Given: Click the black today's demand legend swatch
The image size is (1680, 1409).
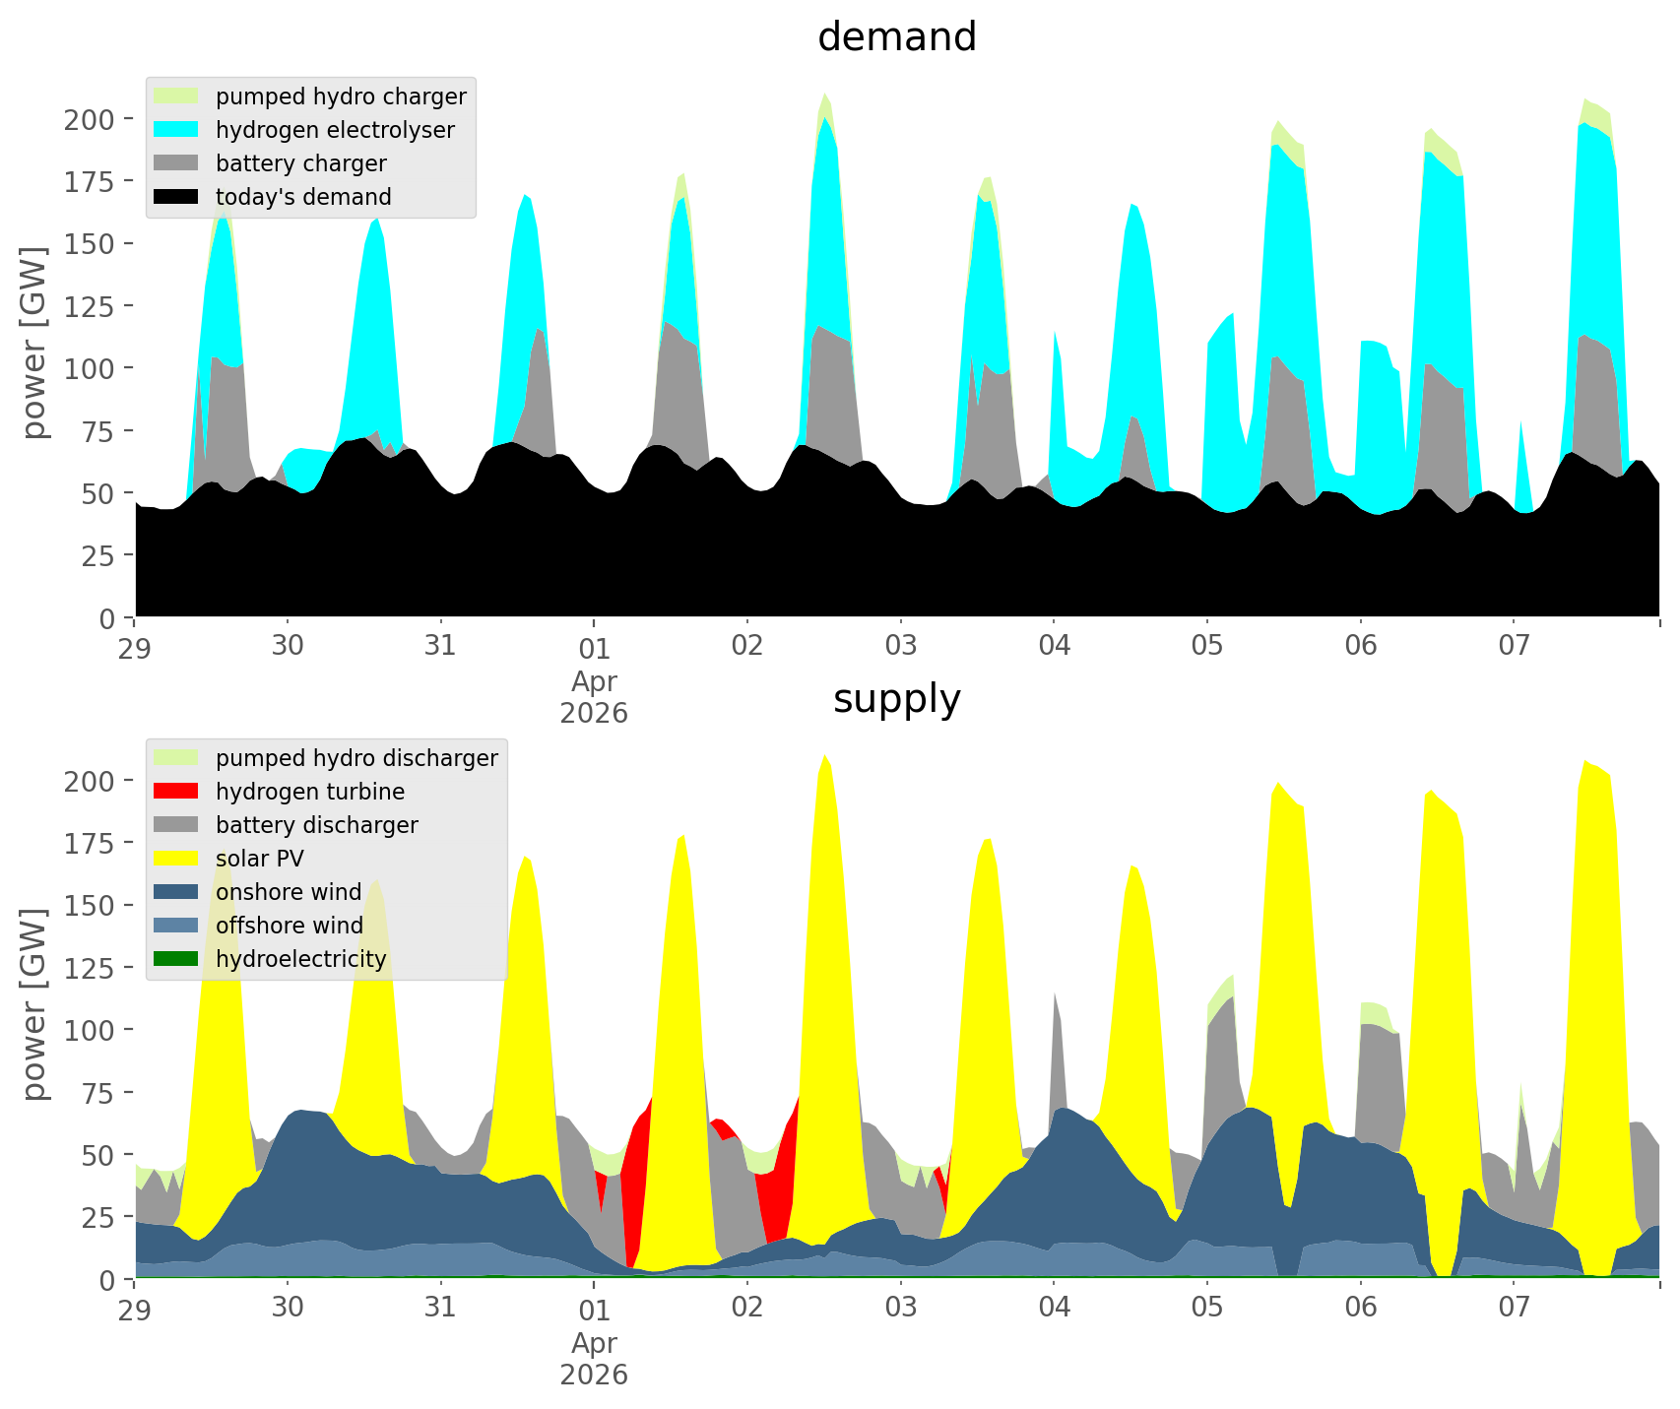Looking at the screenshot, I should pyautogui.click(x=176, y=197).
